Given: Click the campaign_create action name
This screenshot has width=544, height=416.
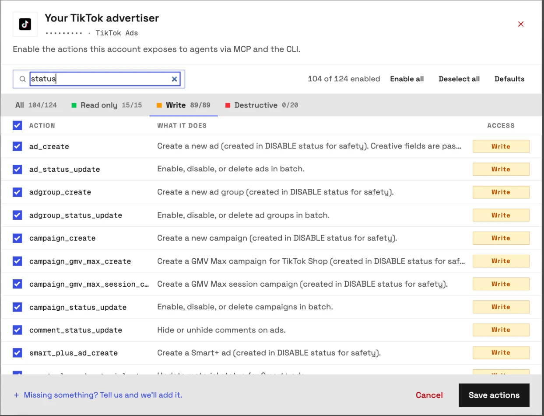Looking at the screenshot, I should 63,239.
